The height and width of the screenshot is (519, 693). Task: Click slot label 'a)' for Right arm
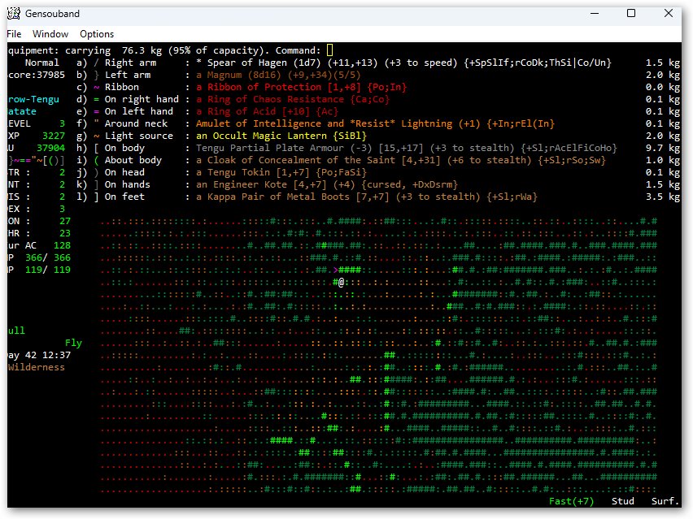coord(82,63)
